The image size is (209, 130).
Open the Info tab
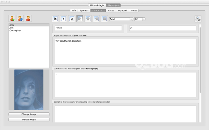point(73,10)
